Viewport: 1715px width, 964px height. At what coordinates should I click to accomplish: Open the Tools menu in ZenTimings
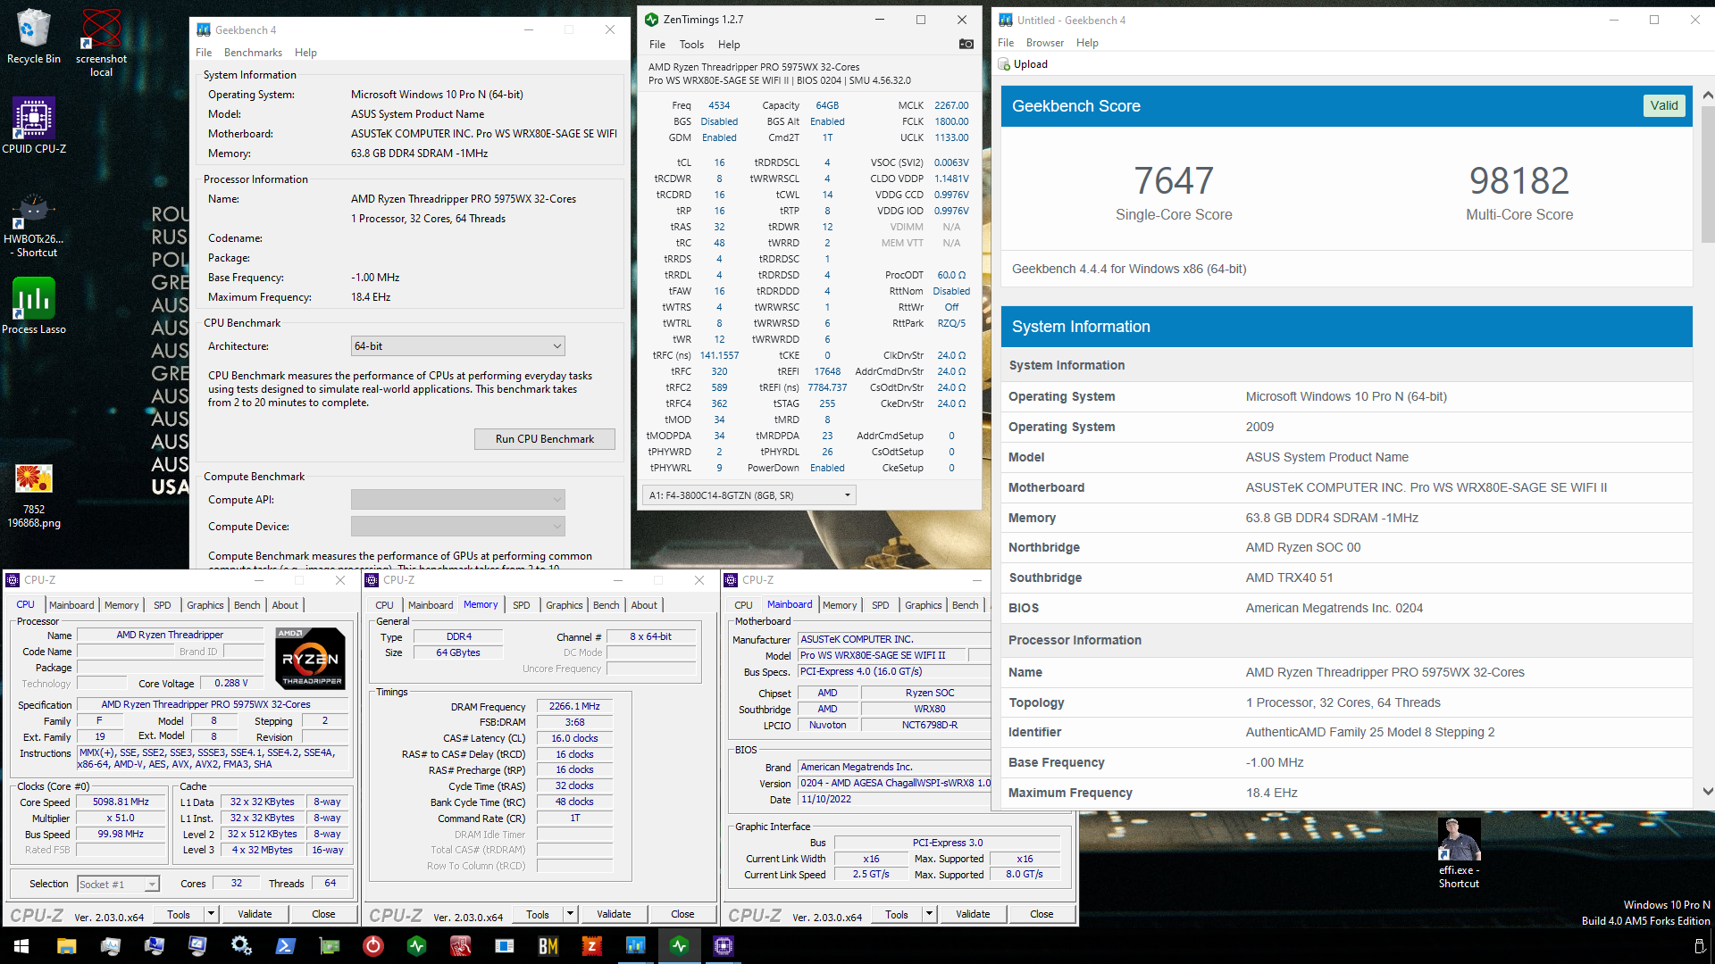691,45
